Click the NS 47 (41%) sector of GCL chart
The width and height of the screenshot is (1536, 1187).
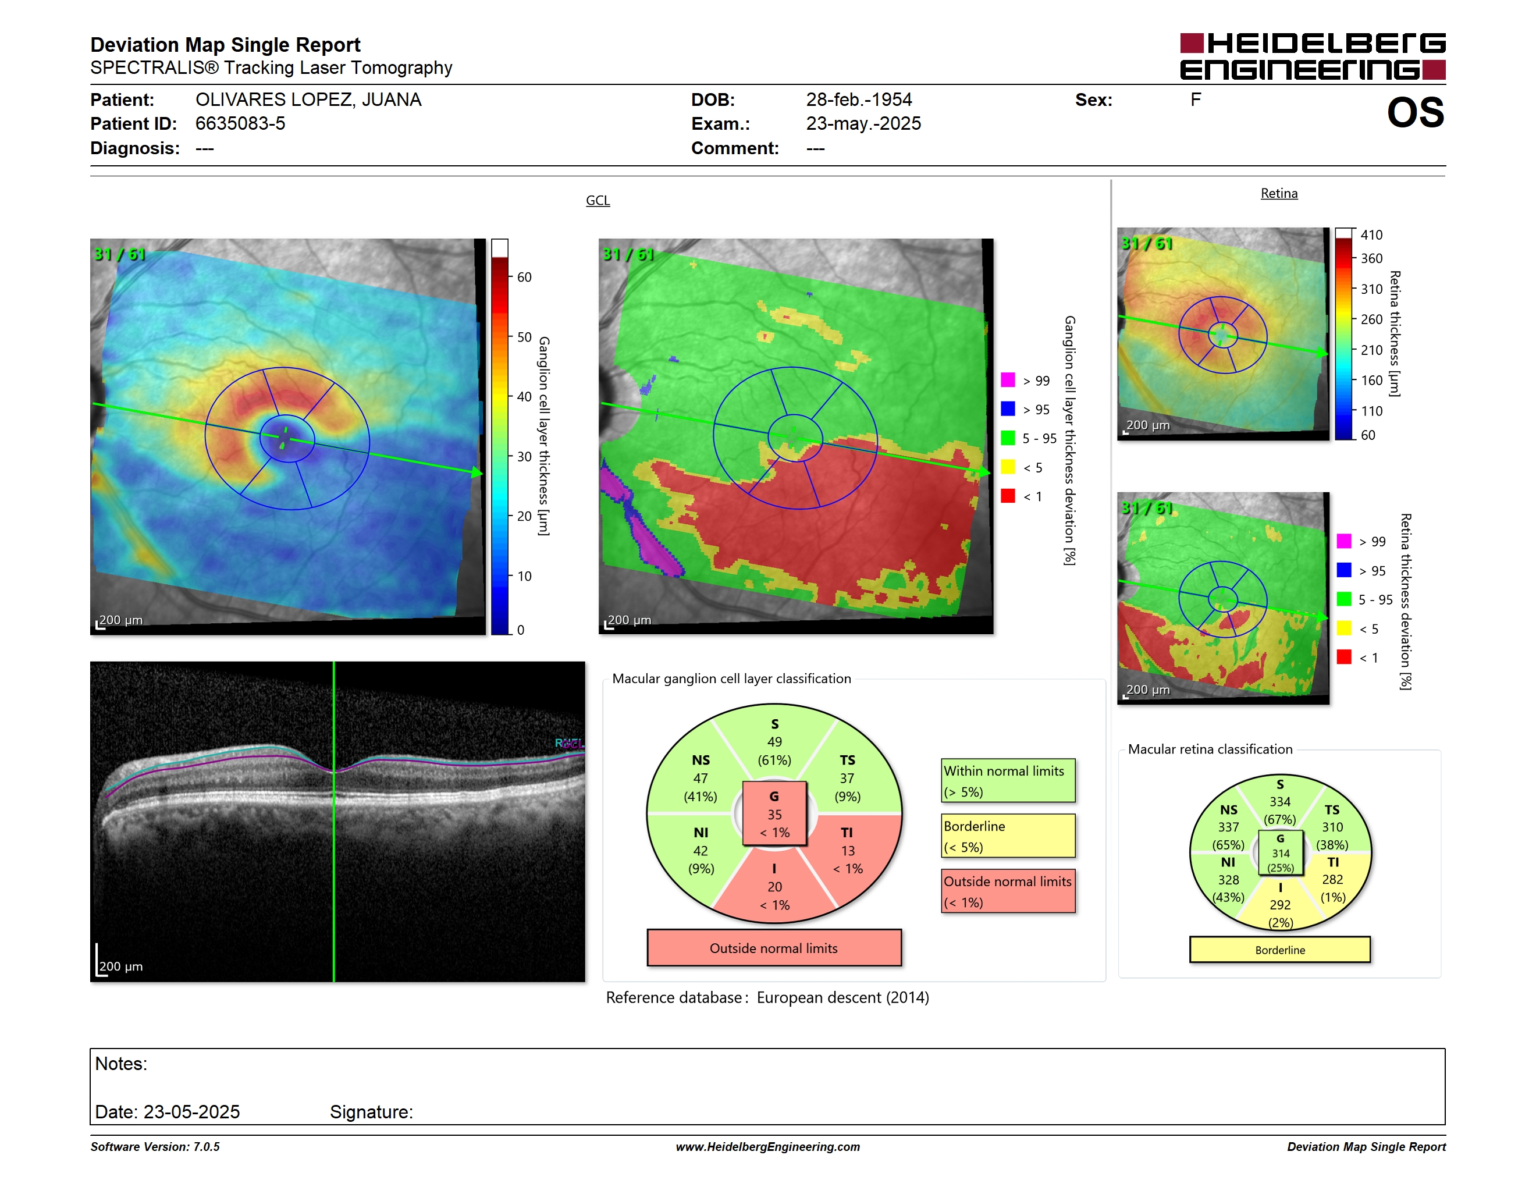[701, 778]
